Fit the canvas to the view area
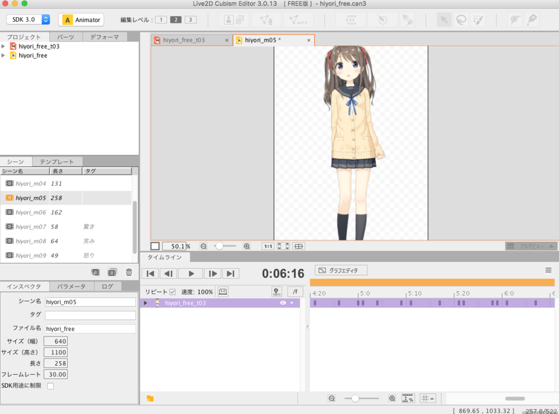 (283, 246)
